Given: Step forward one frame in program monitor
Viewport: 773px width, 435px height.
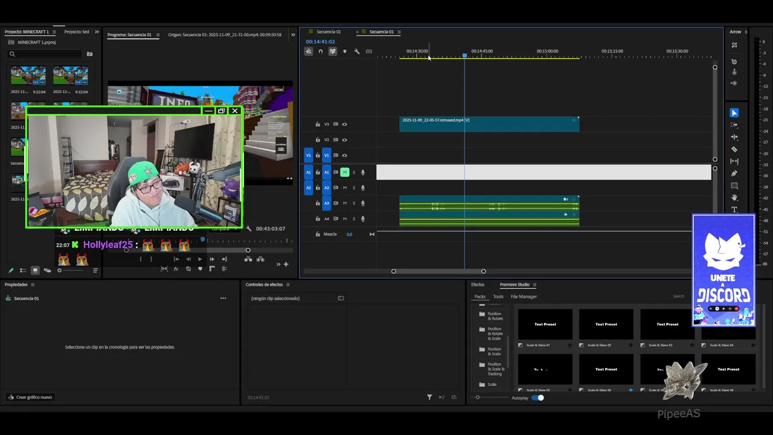Looking at the screenshot, I should pyautogui.click(x=211, y=259).
